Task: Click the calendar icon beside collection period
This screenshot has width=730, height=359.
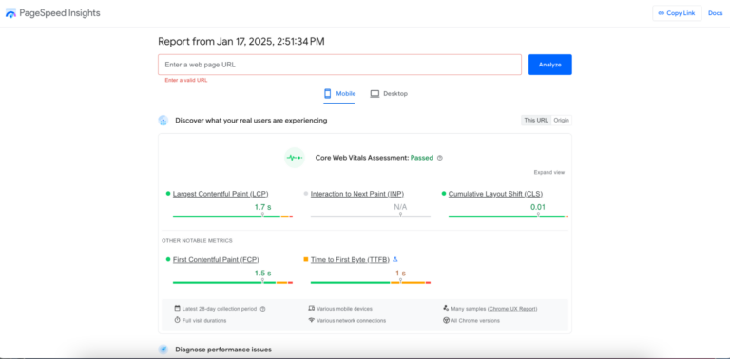Action: [x=177, y=308]
